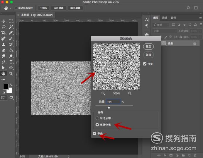Select the Hand tool in toolbox
The width and height of the screenshot is (203, 158).
(x=3, y=73)
